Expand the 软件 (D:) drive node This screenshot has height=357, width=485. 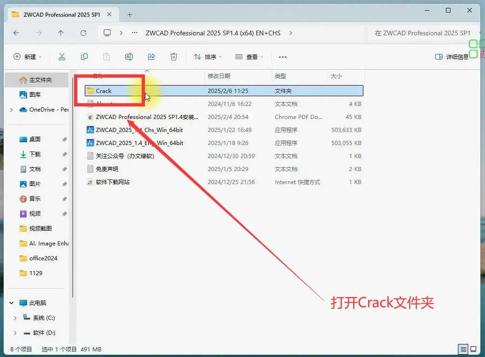(15, 333)
